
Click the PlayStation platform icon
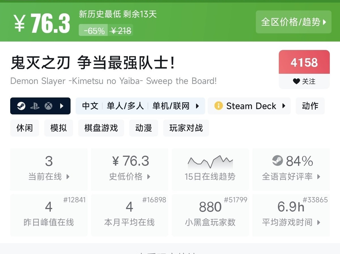[x=35, y=106]
